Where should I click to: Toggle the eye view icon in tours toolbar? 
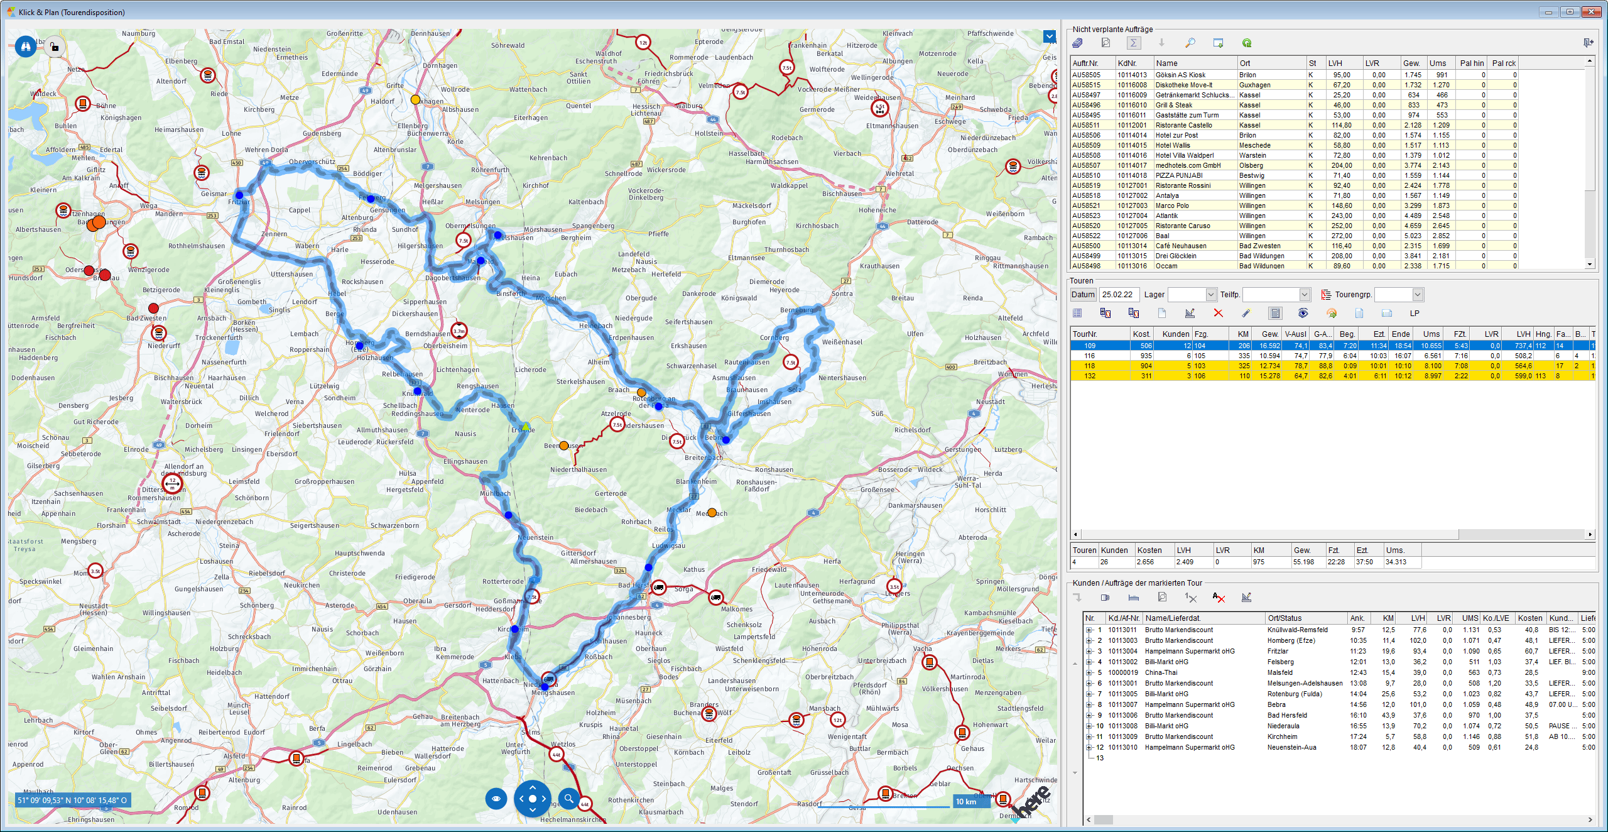click(1303, 313)
